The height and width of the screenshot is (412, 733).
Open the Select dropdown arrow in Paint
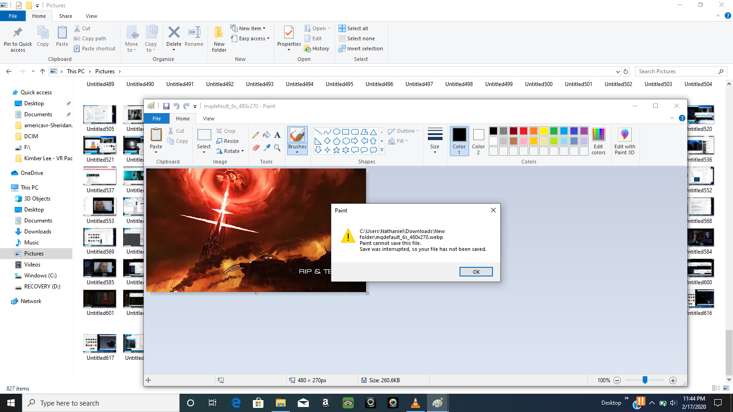tap(204, 152)
